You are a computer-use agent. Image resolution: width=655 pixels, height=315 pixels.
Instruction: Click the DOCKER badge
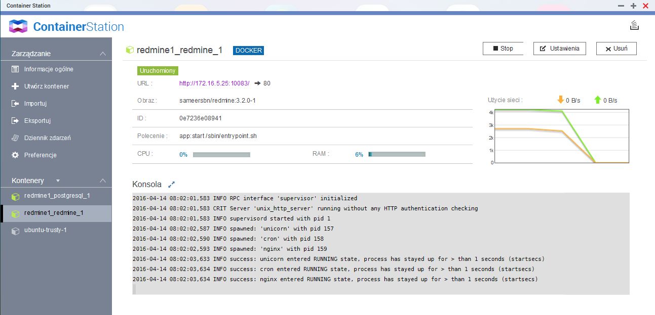[x=248, y=50]
